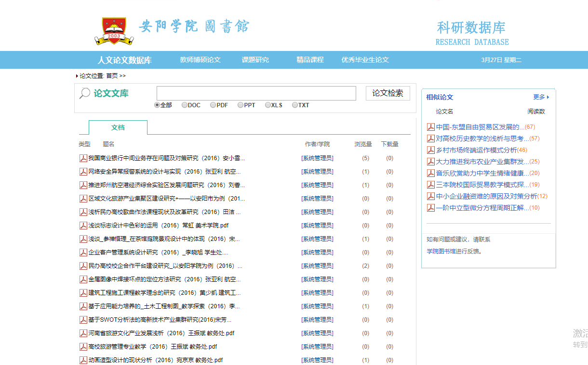Open the 学院图书馆 feedback link
The image size is (588, 365).
pyautogui.click(x=440, y=251)
